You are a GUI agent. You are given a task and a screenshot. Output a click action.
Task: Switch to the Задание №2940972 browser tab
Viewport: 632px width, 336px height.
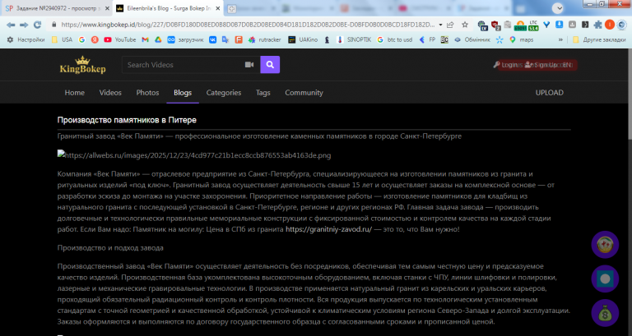point(57,8)
